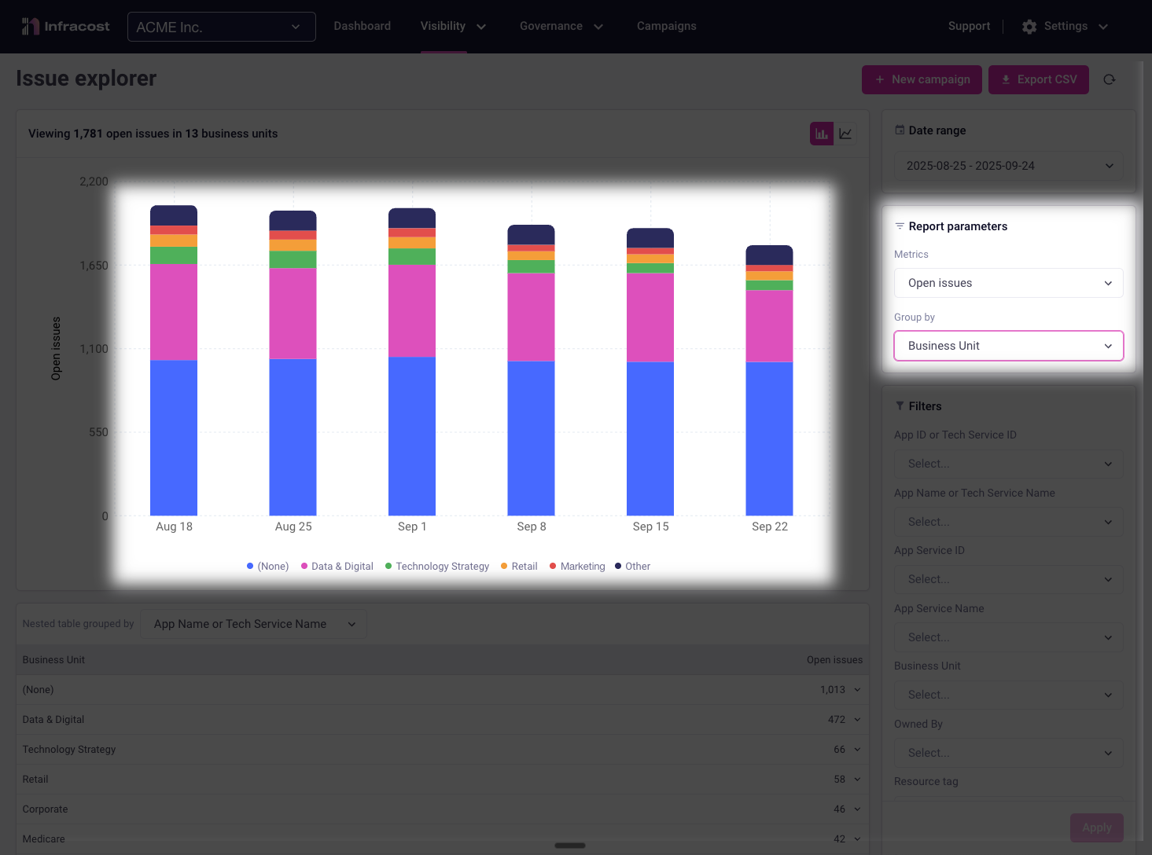Click the Report parameters icon
1152x855 pixels.
(900, 226)
